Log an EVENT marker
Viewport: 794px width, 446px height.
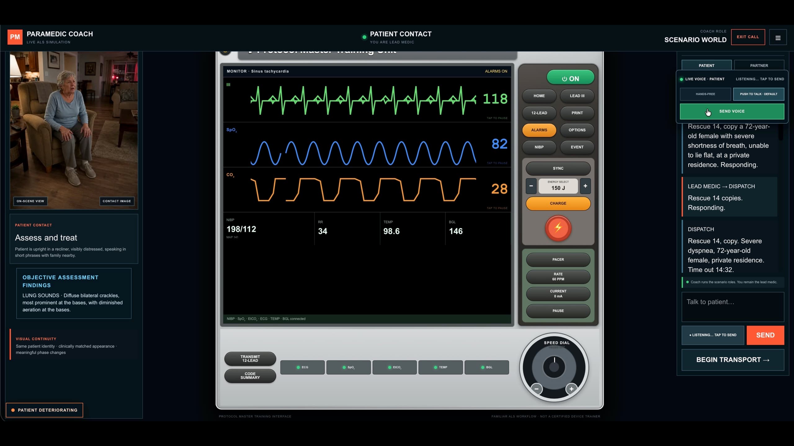click(577, 147)
